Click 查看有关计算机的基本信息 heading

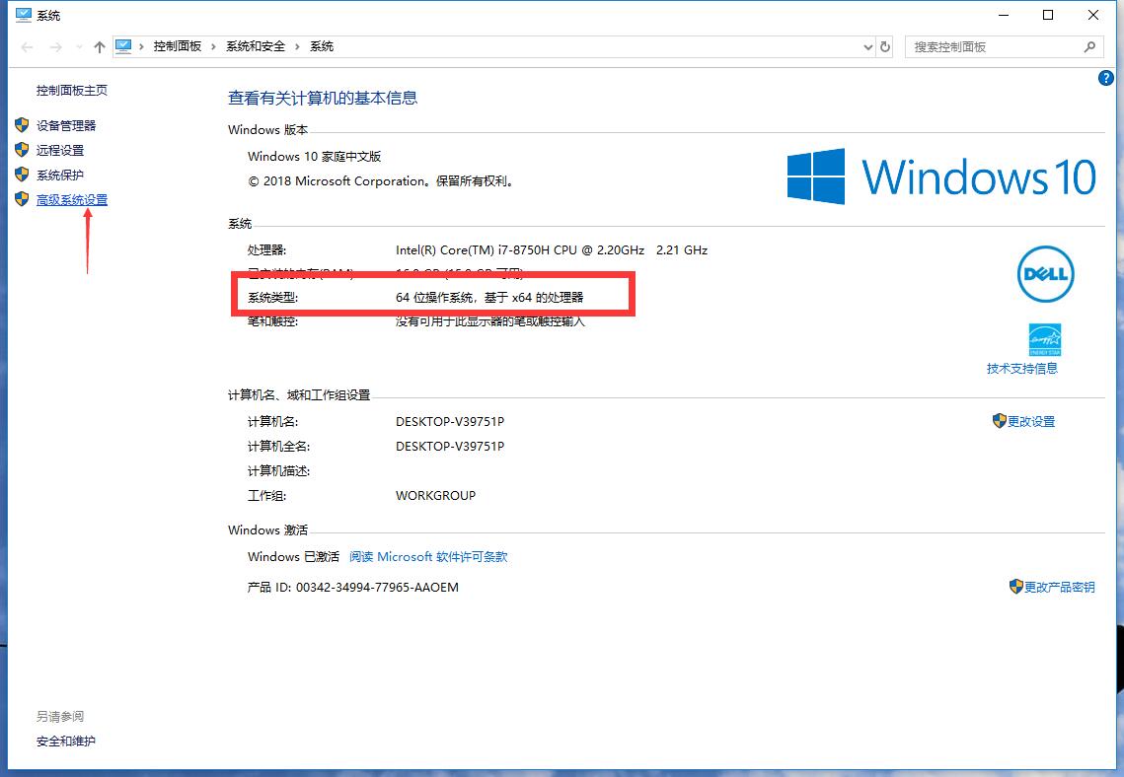323,98
